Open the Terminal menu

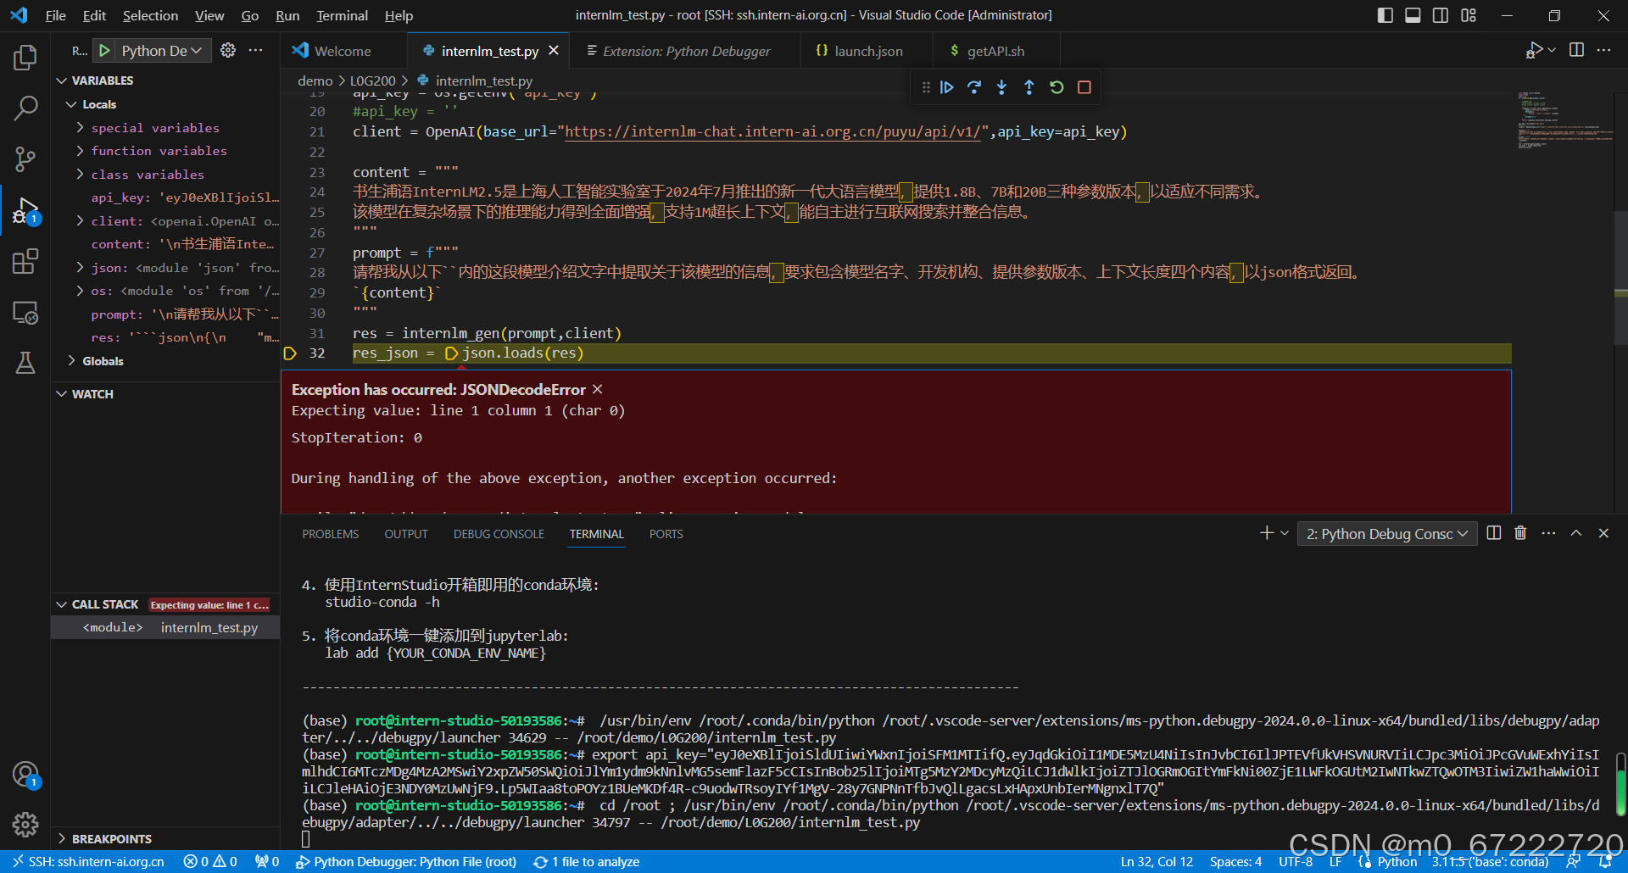click(342, 15)
